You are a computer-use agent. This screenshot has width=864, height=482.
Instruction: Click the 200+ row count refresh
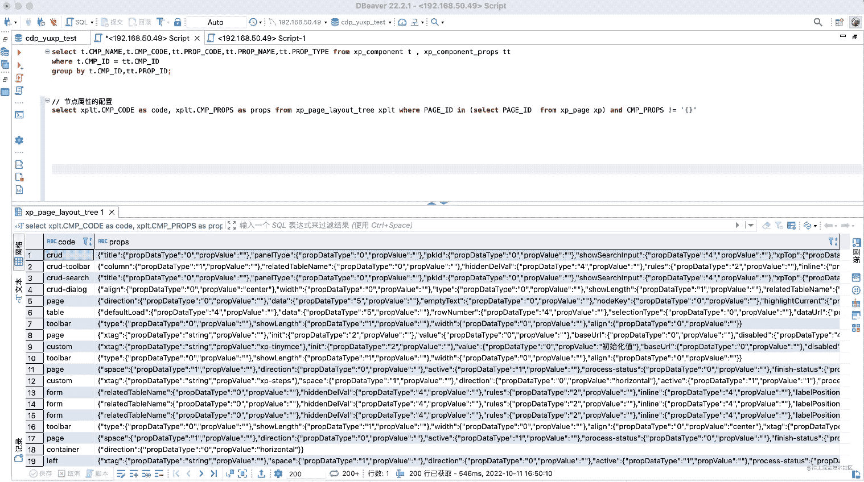click(345, 473)
